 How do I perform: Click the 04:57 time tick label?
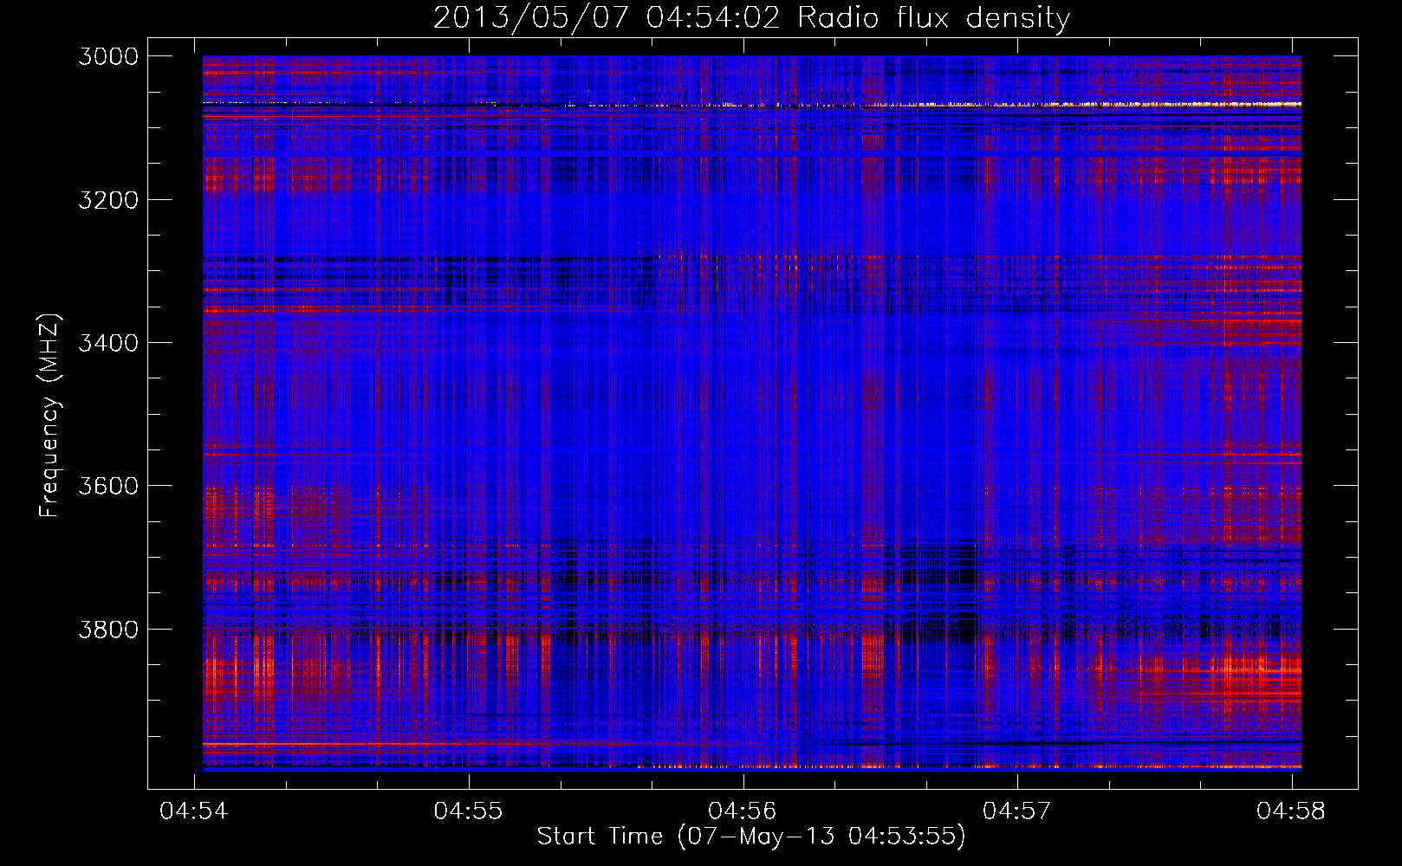[x=1016, y=811]
